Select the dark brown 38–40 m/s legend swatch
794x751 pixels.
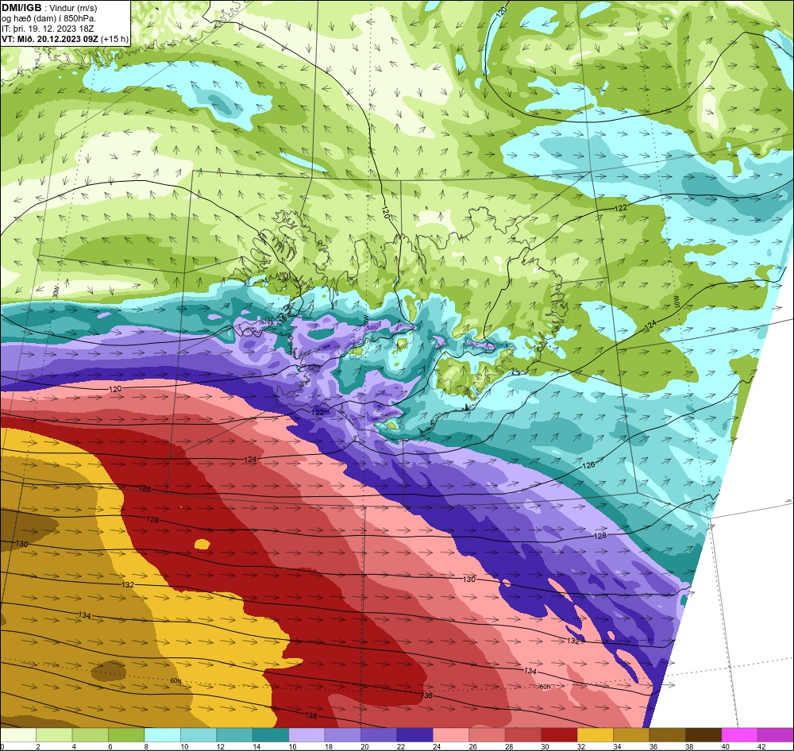[703, 735]
